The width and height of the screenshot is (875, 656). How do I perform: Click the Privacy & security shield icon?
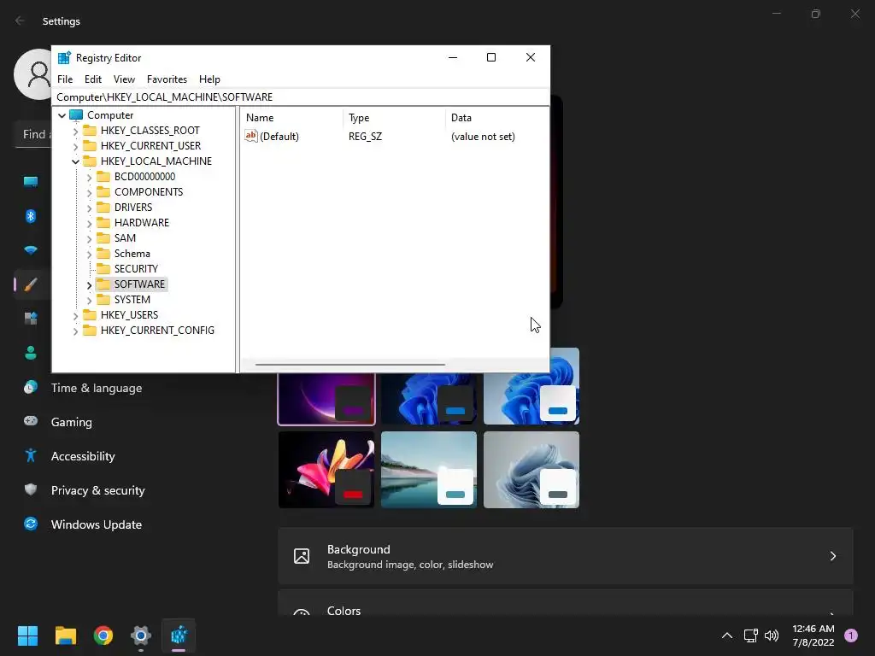[31, 489]
